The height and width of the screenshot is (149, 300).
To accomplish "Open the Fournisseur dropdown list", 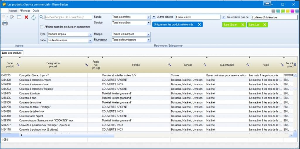I will (149, 40).
